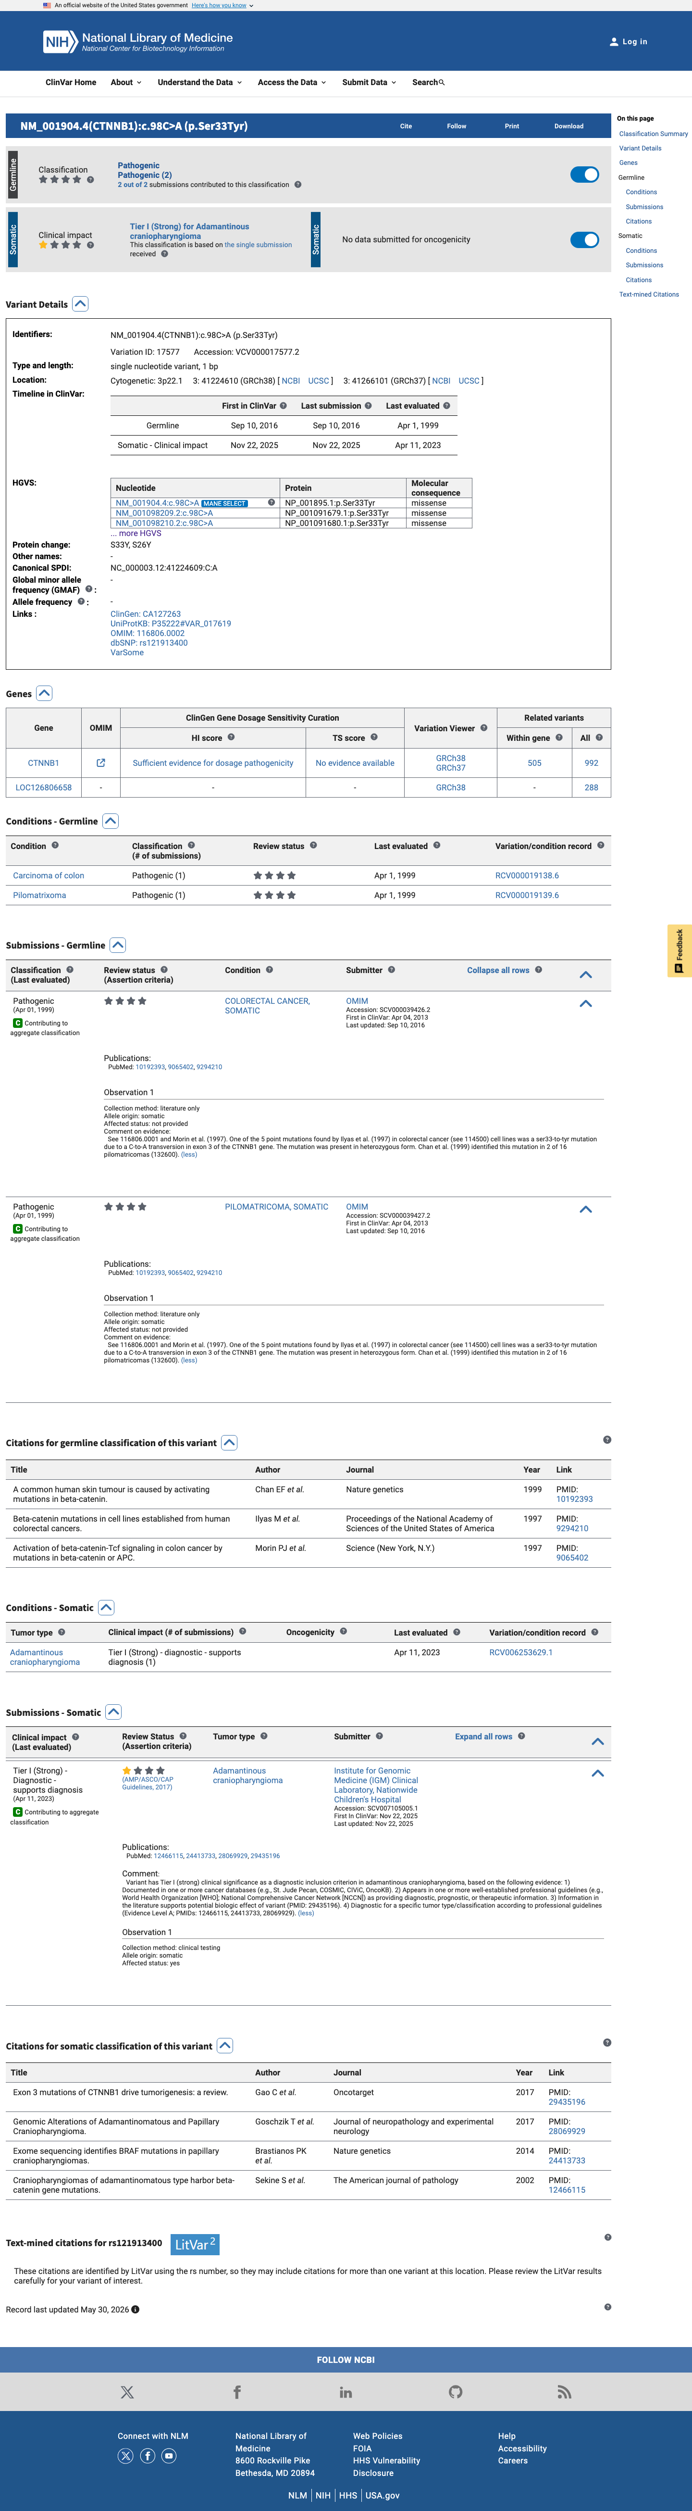Collapse the Variant Details section

point(81,304)
